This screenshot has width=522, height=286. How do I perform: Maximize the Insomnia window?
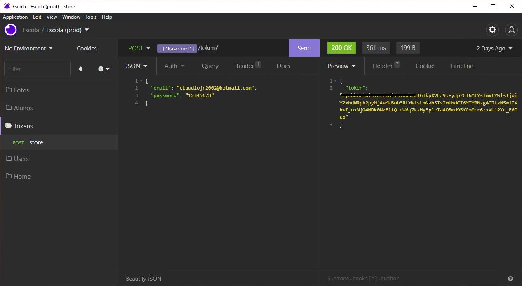(x=493, y=6)
